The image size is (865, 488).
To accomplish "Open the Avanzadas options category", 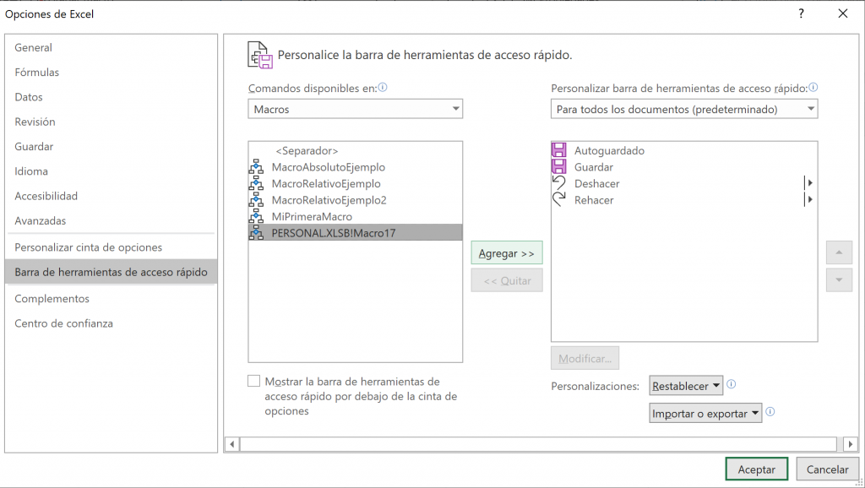I will [x=111, y=220].
